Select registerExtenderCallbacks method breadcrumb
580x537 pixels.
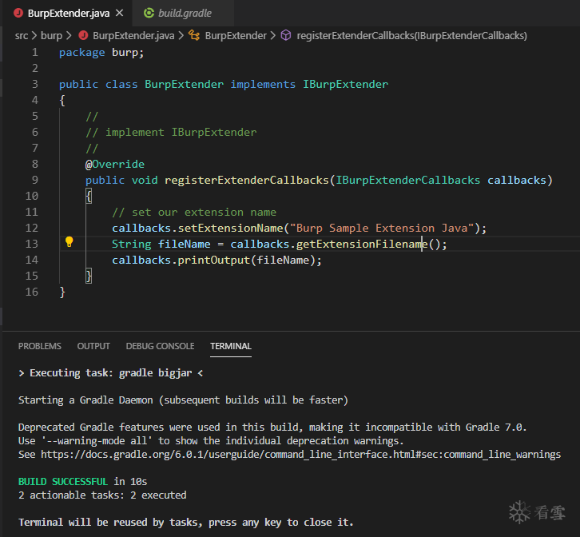pyautogui.click(x=411, y=35)
